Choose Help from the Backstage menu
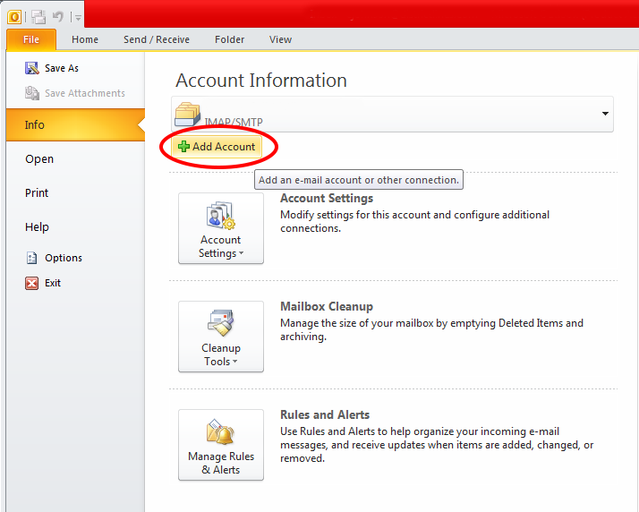Screen dimensions: 639x512 (x=37, y=227)
